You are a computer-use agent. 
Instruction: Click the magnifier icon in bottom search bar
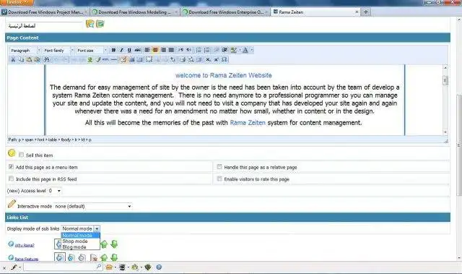99,267
